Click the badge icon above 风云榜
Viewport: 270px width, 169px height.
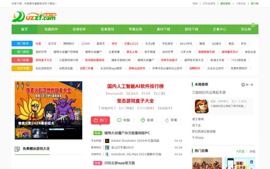[253, 25]
